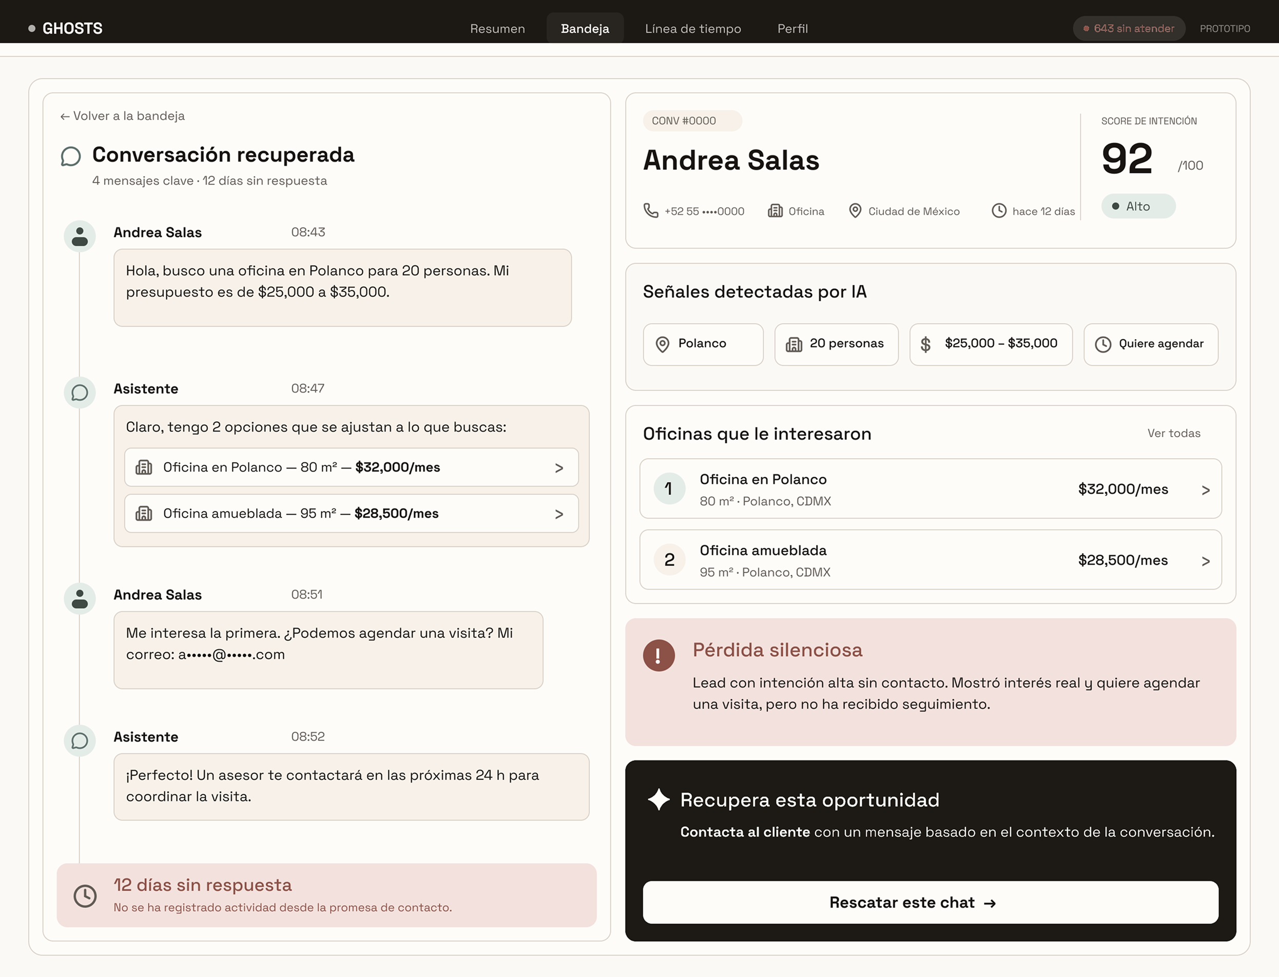Open Oficina en Polanco 80 m² chat option
The height and width of the screenshot is (977, 1279).
click(x=351, y=467)
